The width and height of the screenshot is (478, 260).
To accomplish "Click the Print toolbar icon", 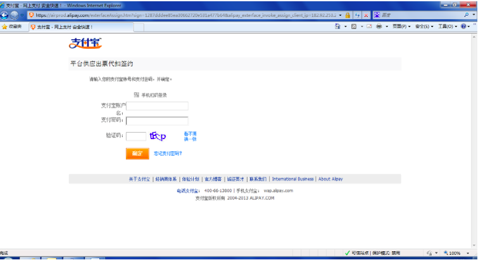I will pos(379,27).
